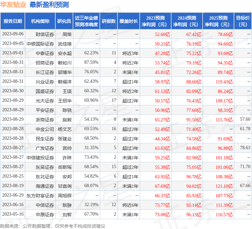Image resolution: width=252 pixels, height=229 pixels.
Task: Select the 2024预测净利润 column header
Action: click(187, 21)
